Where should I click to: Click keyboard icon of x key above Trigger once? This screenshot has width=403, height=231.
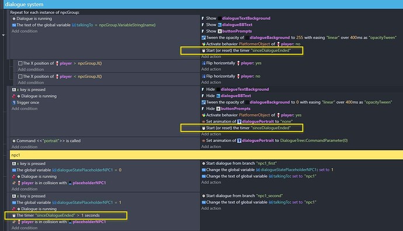[14, 89]
